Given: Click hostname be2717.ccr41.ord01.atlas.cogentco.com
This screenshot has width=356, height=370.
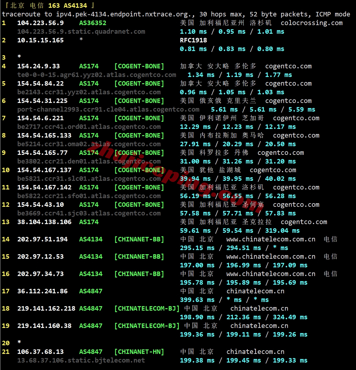Looking at the screenshot, I should click(89, 127).
